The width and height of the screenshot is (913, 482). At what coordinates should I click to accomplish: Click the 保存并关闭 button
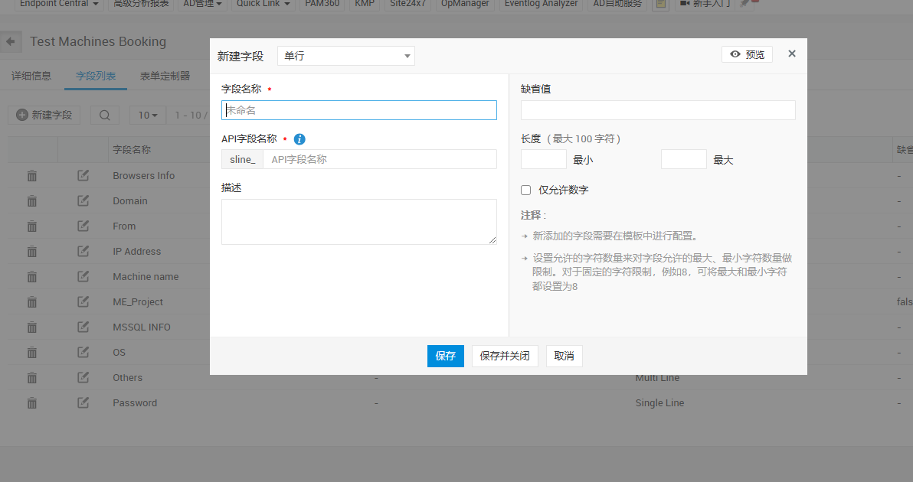[x=505, y=356]
